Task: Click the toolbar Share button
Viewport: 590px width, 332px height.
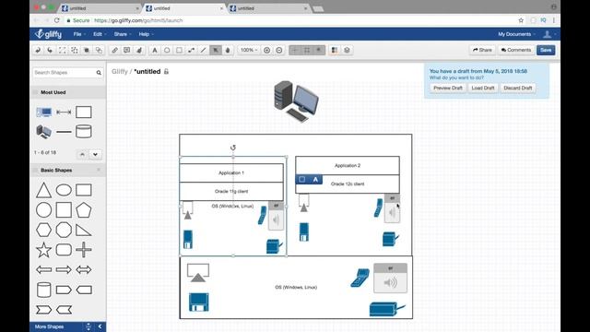Action: tap(482, 50)
